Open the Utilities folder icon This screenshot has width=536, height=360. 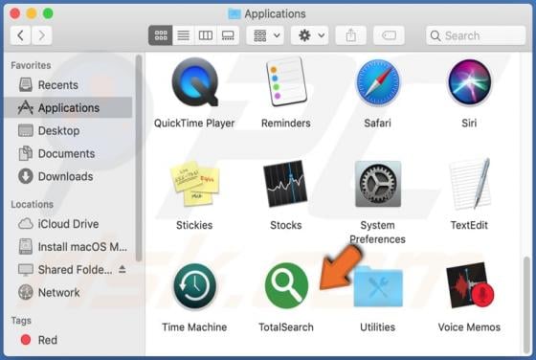pos(378,287)
